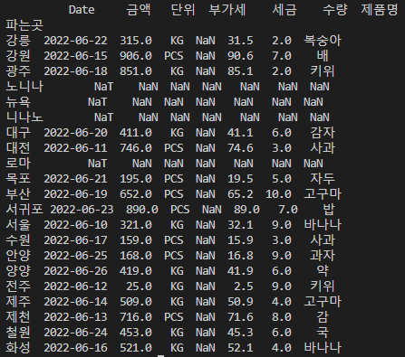Click the 제품명 column header
Image resolution: width=405 pixels, height=357 pixels.
click(x=380, y=10)
